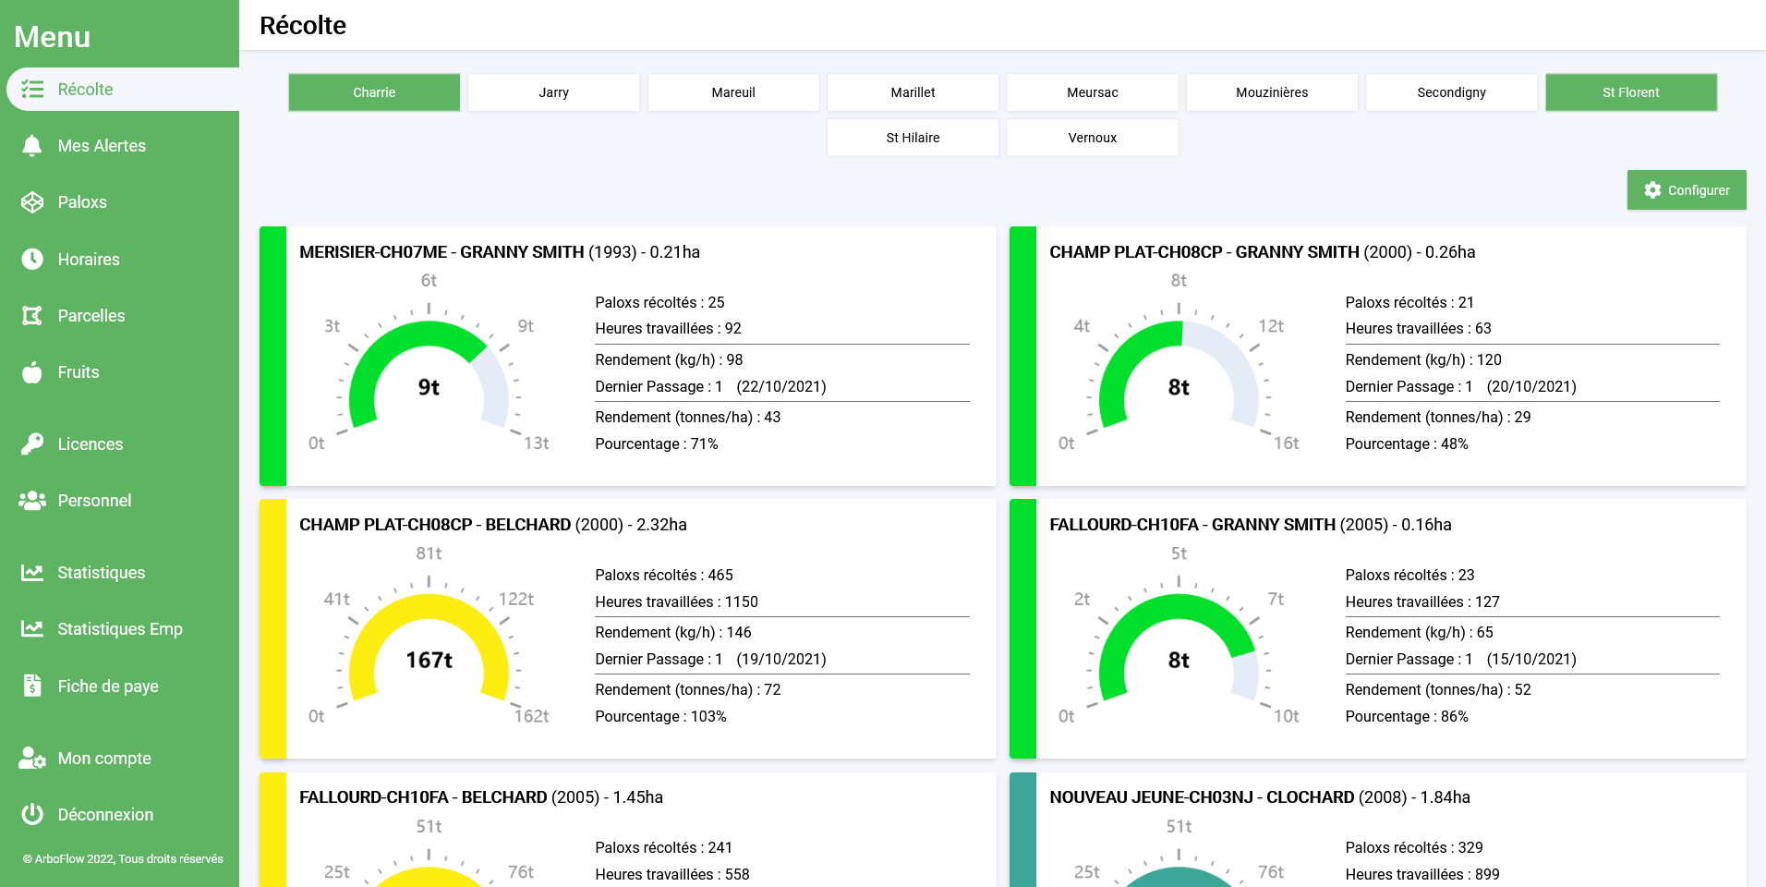Toggle the Marillet site filter
The width and height of the screenshot is (1766, 887).
(x=913, y=92)
